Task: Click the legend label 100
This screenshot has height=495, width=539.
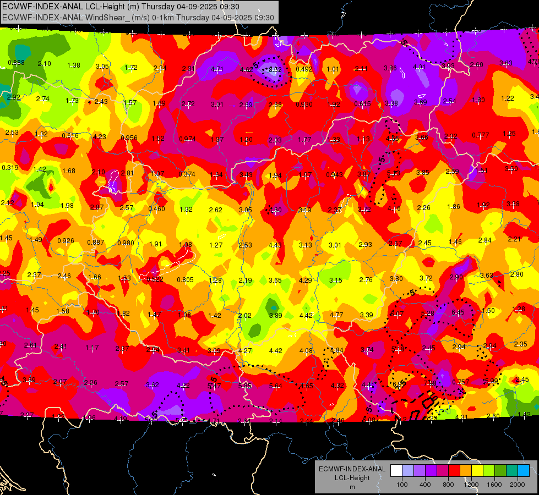Action: tap(402, 485)
